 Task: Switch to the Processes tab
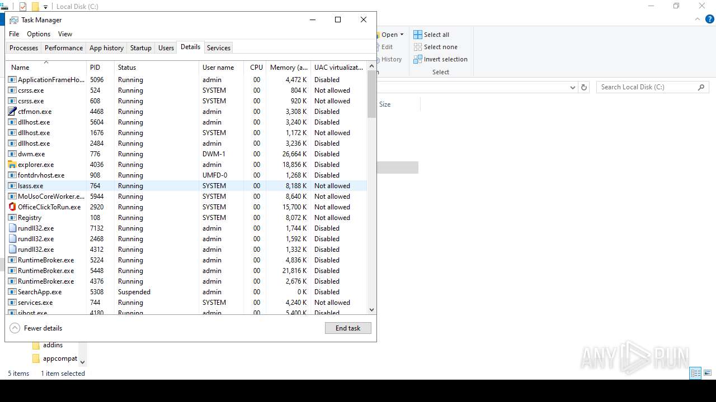(24, 48)
